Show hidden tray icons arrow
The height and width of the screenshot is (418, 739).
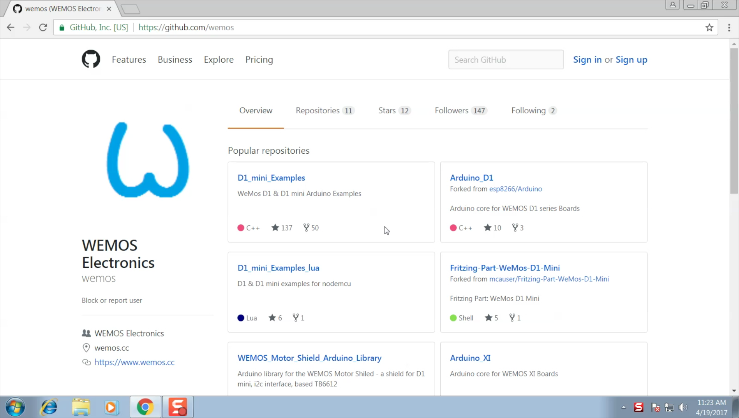[624, 407]
